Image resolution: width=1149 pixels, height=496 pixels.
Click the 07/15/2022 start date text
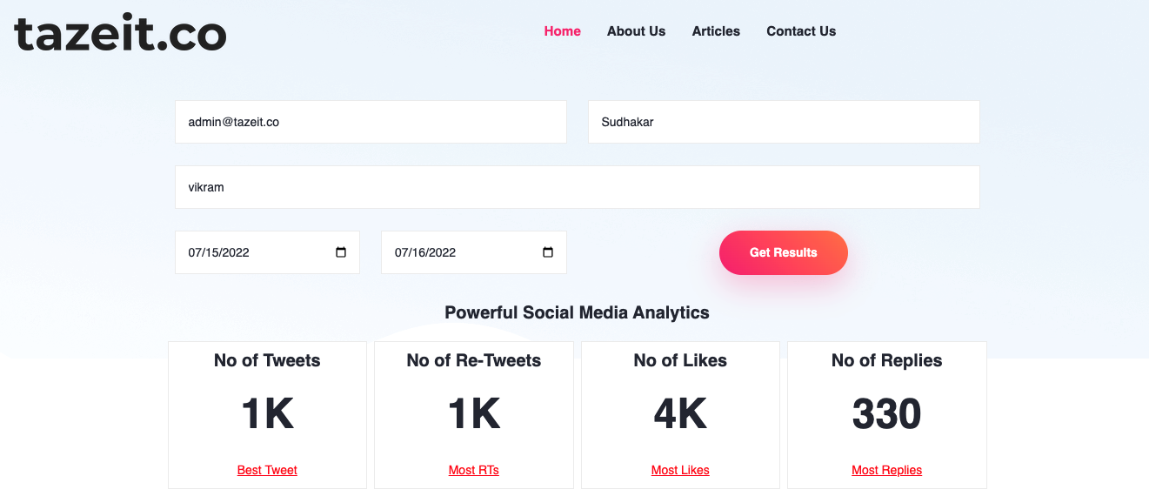pyautogui.click(x=219, y=252)
